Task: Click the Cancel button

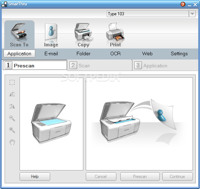Action: (101, 177)
